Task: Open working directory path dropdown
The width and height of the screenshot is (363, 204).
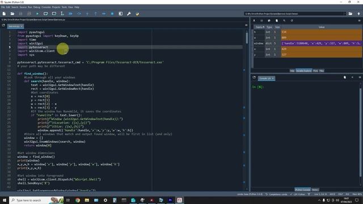Action: coord(344,14)
